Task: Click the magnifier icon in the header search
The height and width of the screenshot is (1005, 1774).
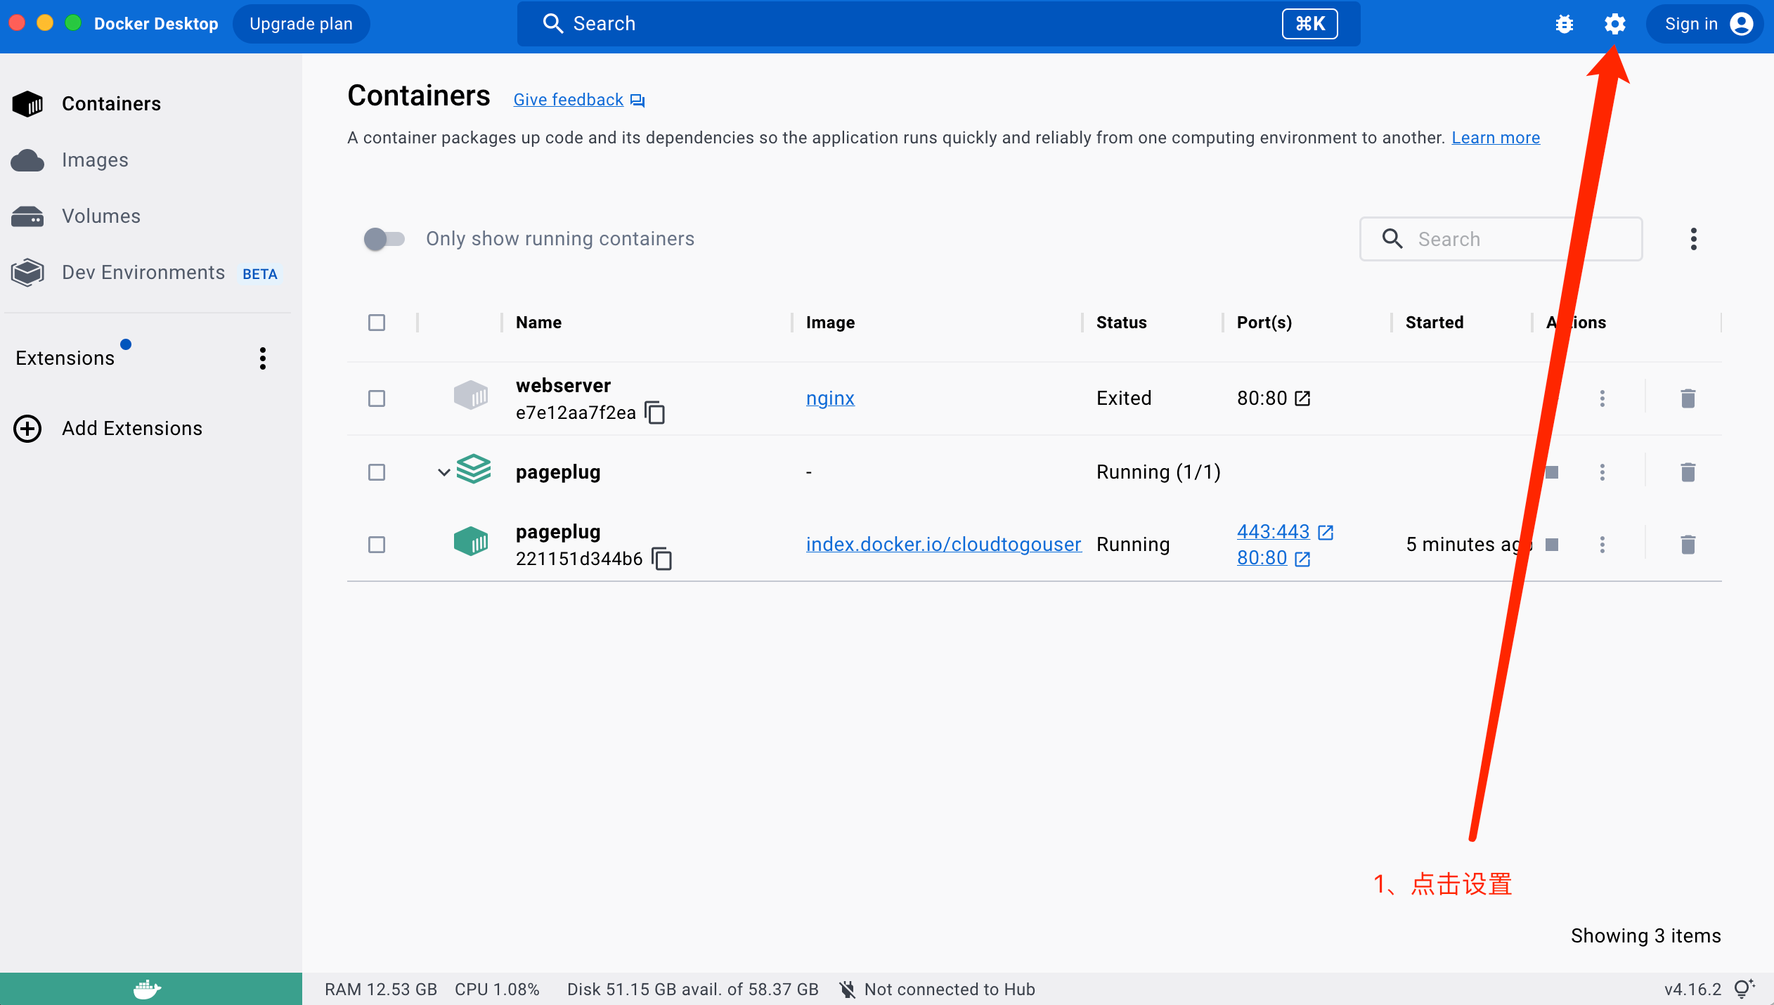Action: 553,23
